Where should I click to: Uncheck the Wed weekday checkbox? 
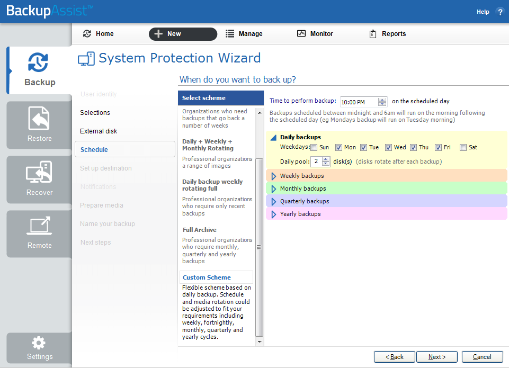(388, 148)
